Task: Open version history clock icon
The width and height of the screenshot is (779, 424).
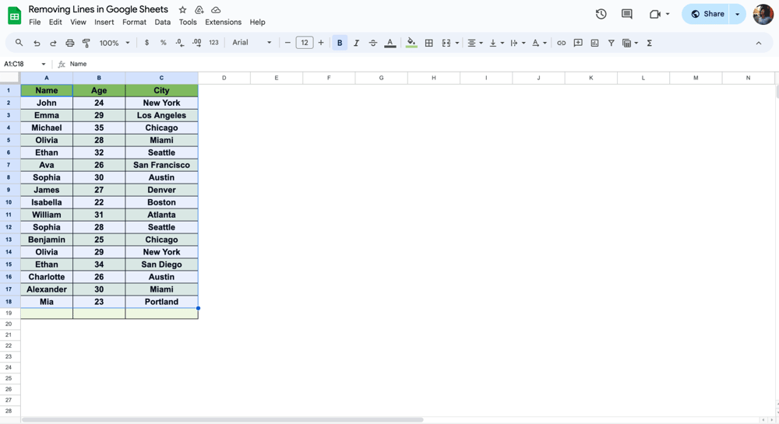Action: [601, 14]
